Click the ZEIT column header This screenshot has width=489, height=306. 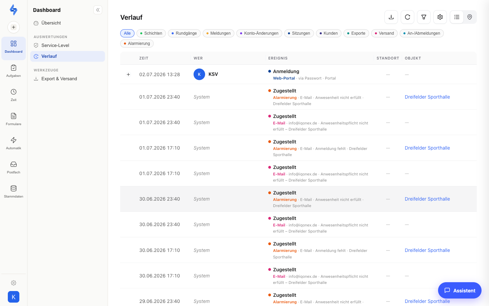pos(144,58)
